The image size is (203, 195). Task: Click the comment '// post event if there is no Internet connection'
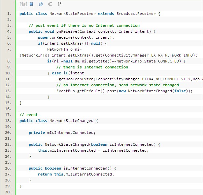[x=84, y=25]
